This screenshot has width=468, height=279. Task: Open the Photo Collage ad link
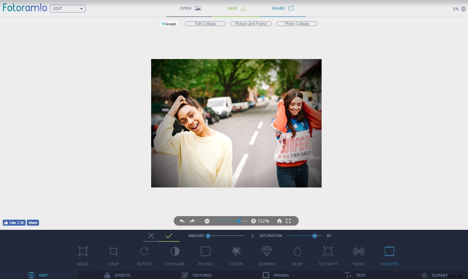click(x=297, y=24)
